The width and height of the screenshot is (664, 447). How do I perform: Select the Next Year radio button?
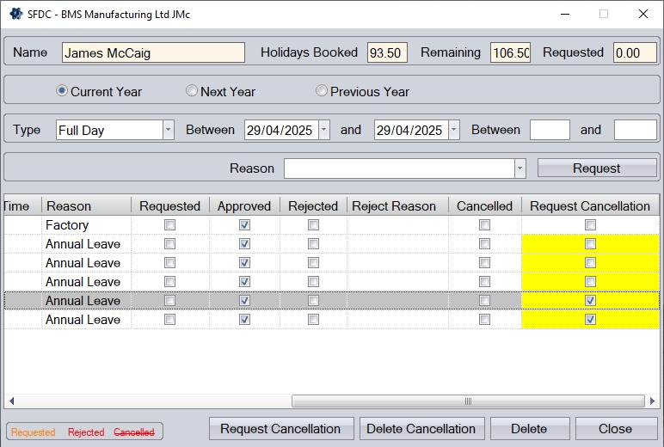tap(192, 91)
